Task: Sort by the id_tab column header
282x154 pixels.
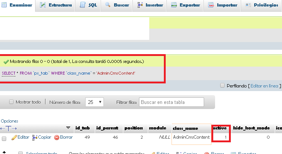Action: pos(83,128)
